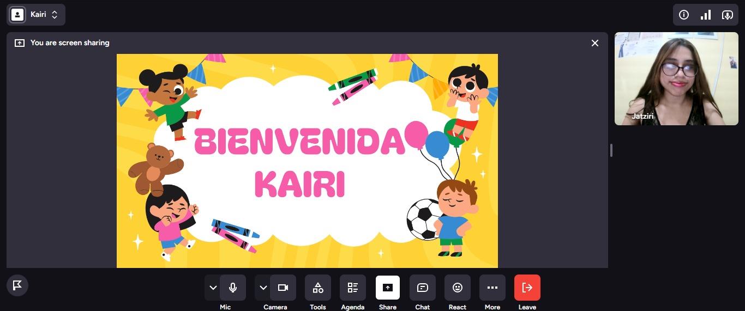This screenshot has height=311, width=745.
Task: Mute the microphone with the Mic button
Action: [x=233, y=288]
